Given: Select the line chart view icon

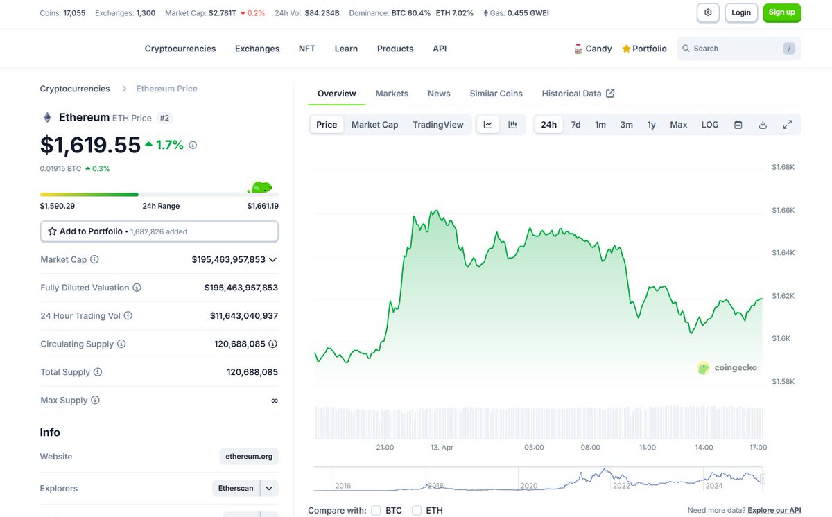Looking at the screenshot, I should [488, 123].
